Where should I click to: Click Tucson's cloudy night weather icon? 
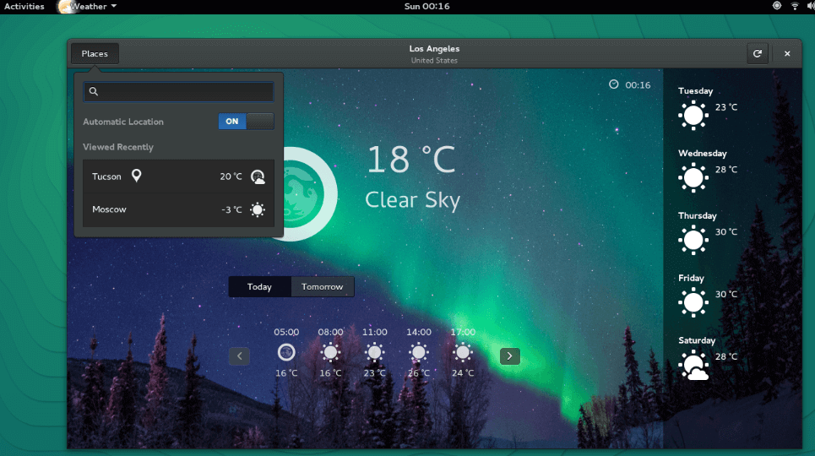(x=258, y=176)
